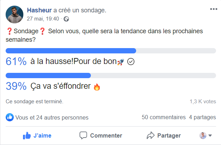This screenshot has height=145, width=221.
Task: Select the 'Ça va s'éffondrer' poll option
Action: pos(60,86)
